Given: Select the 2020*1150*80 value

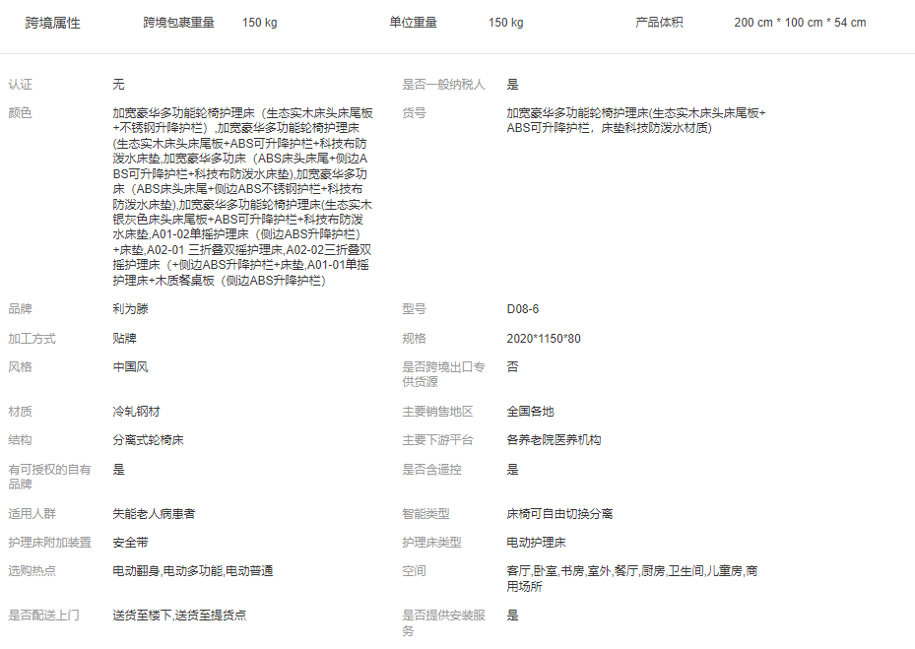Looking at the screenshot, I should pos(544,339).
